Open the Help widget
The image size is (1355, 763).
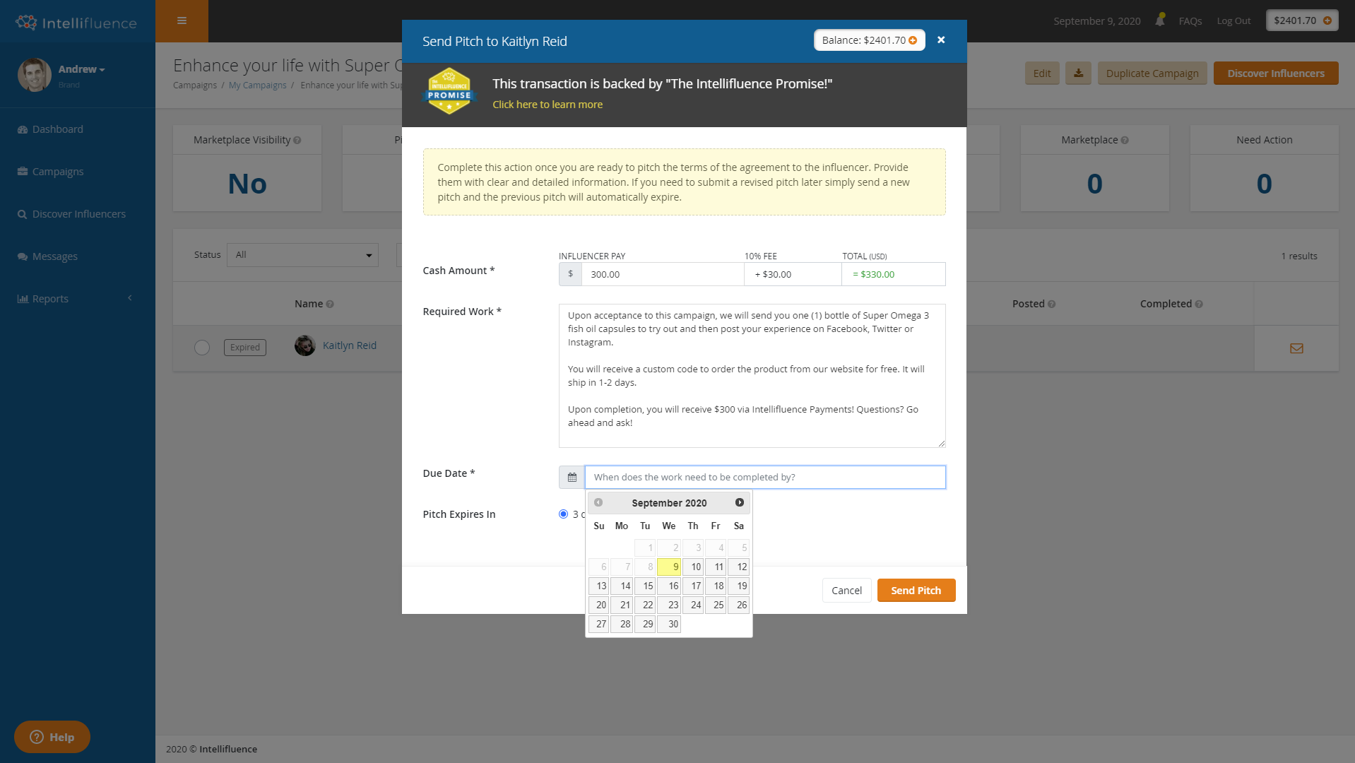point(52,737)
